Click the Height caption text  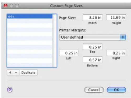[x=116, y=23]
